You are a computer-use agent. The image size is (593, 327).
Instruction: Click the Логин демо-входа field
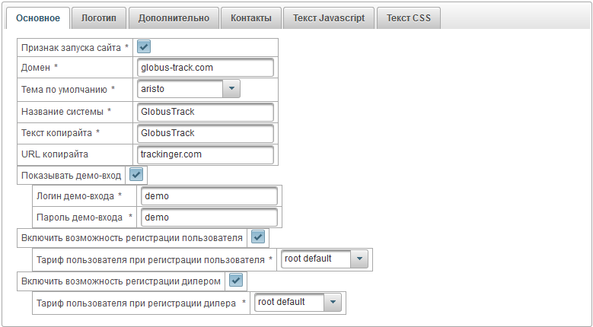pos(209,196)
